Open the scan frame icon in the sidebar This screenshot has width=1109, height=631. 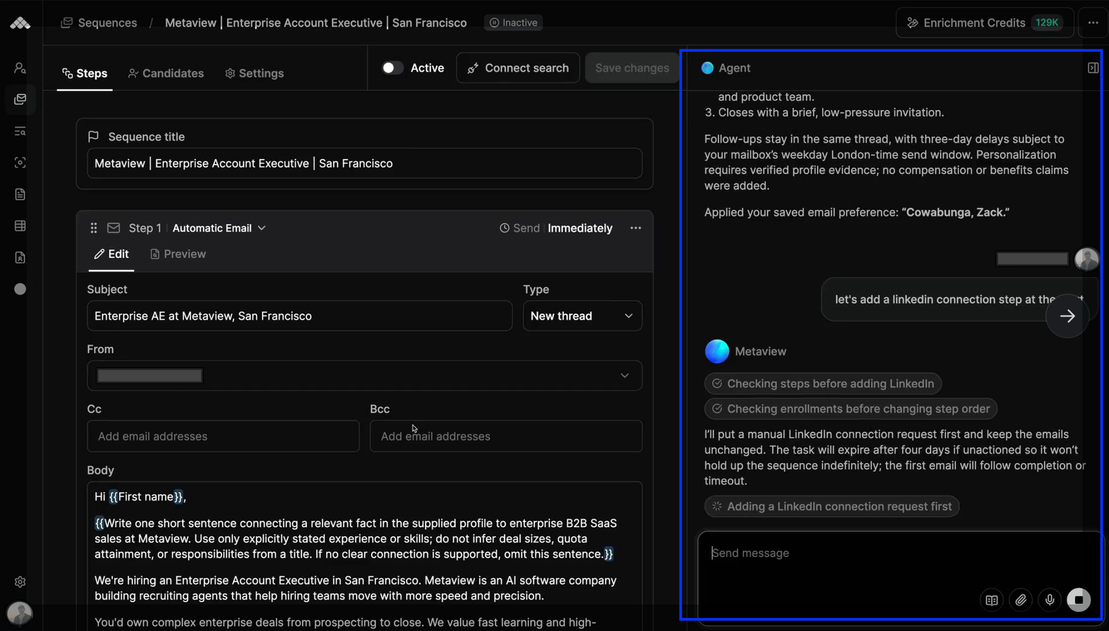20,163
